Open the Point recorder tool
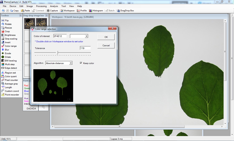 12,94
